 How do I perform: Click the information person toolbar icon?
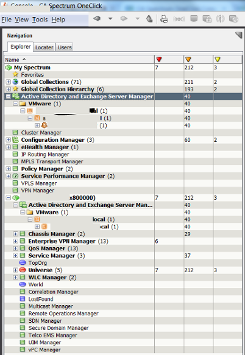(220, 19)
